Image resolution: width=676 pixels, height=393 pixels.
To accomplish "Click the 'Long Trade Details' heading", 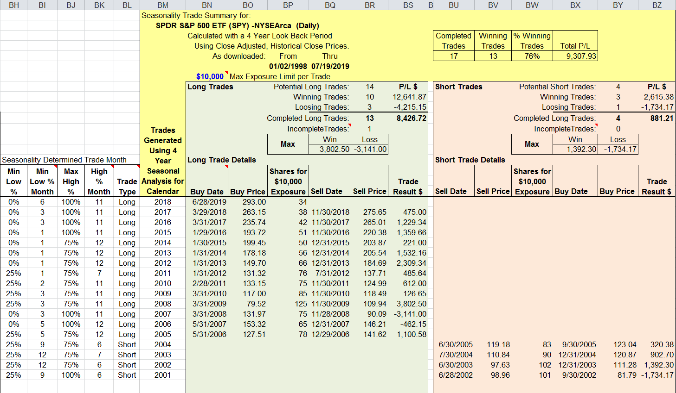I will [x=221, y=160].
